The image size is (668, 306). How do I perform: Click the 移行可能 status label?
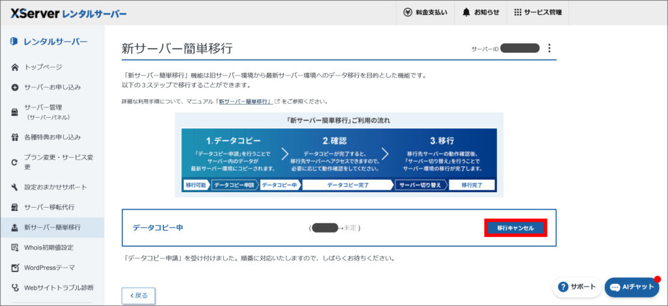pyautogui.click(x=196, y=186)
